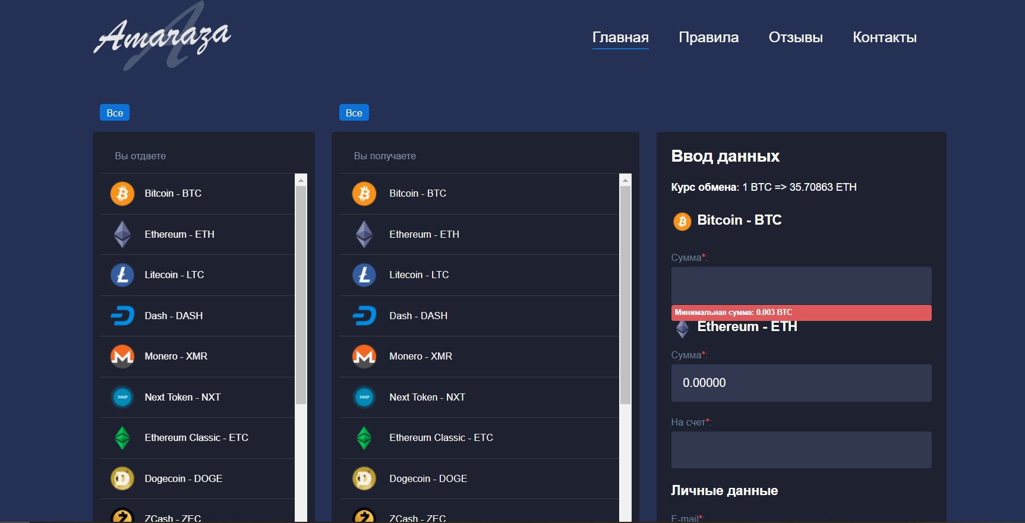Screen dimensions: 1025x523
Task: Select 'Monero - XMR' text in 'Вы отдаете'
Action: [x=176, y=357]
